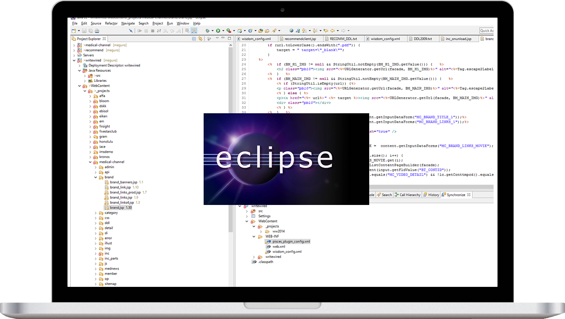Select brand_banners.jsp file

click(x=124, y=182)
